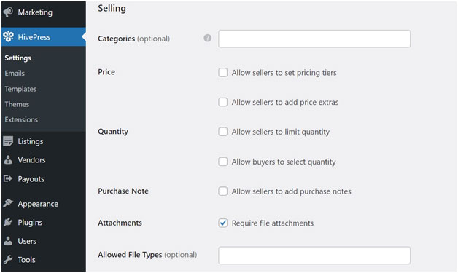
Task: Click the Payouts arrow icon
Action: pos(8,178)
